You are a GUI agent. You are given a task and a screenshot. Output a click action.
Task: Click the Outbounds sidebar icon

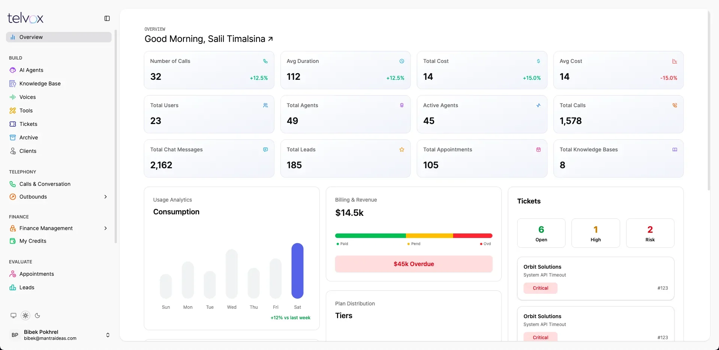(13, 197)
